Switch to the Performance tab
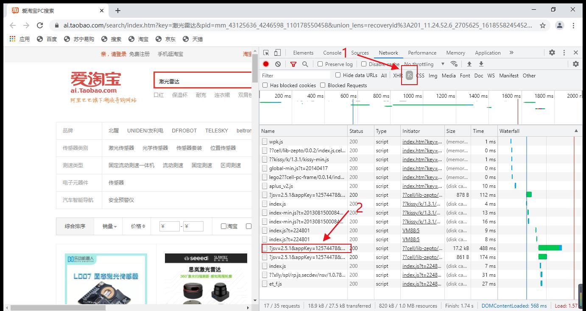The width and height of the screenshot is (586, 311). coord(422,53)
